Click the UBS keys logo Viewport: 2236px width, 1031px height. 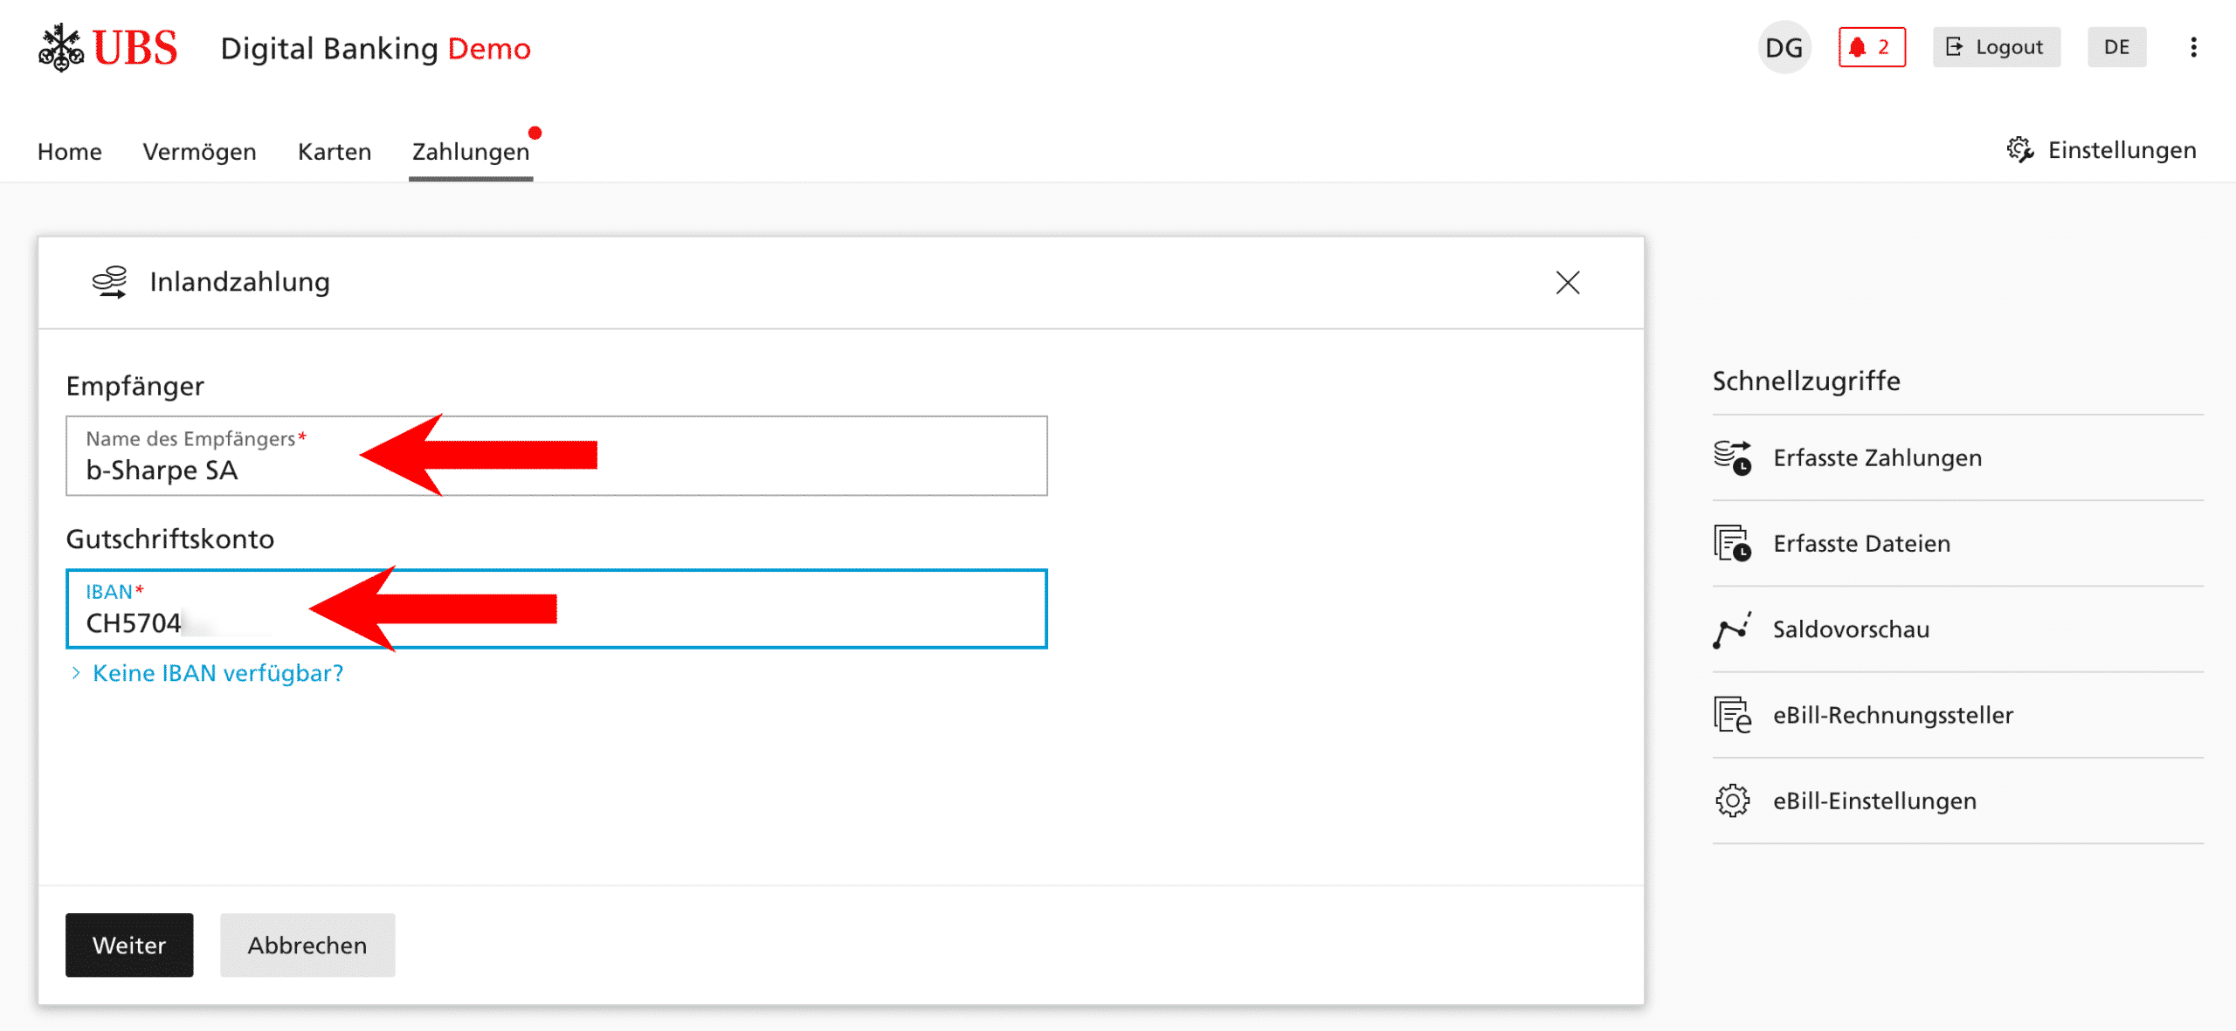pos(60,48)
